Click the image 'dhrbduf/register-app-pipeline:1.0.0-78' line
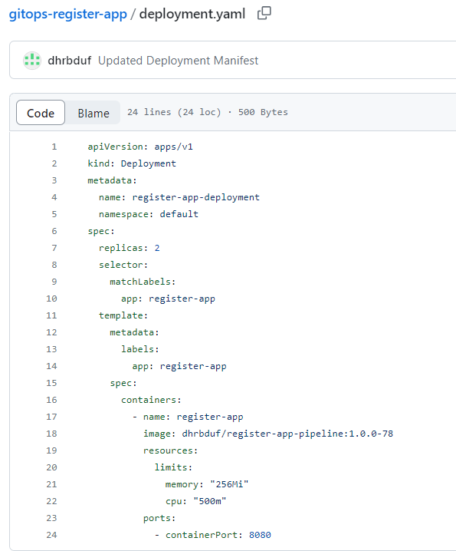The width and height of the screenshot is (456, 551). click(267, 434)
